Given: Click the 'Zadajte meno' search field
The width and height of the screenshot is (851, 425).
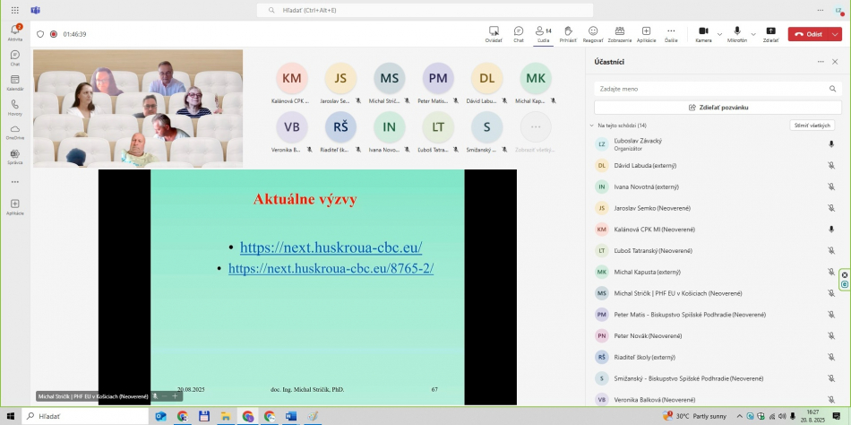Looking at the screenshot, I should 712,89.
